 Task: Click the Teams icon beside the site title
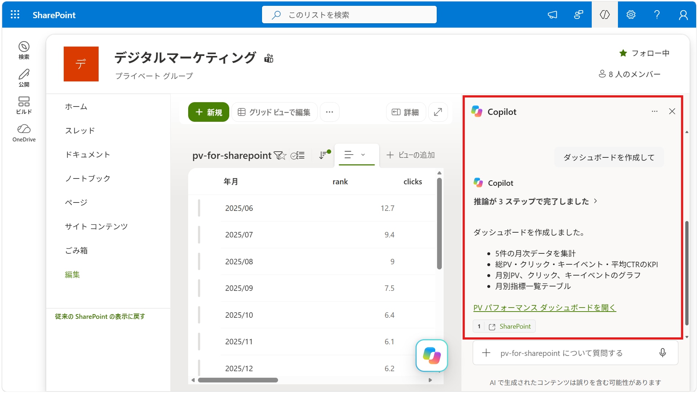tap(269, 58)
